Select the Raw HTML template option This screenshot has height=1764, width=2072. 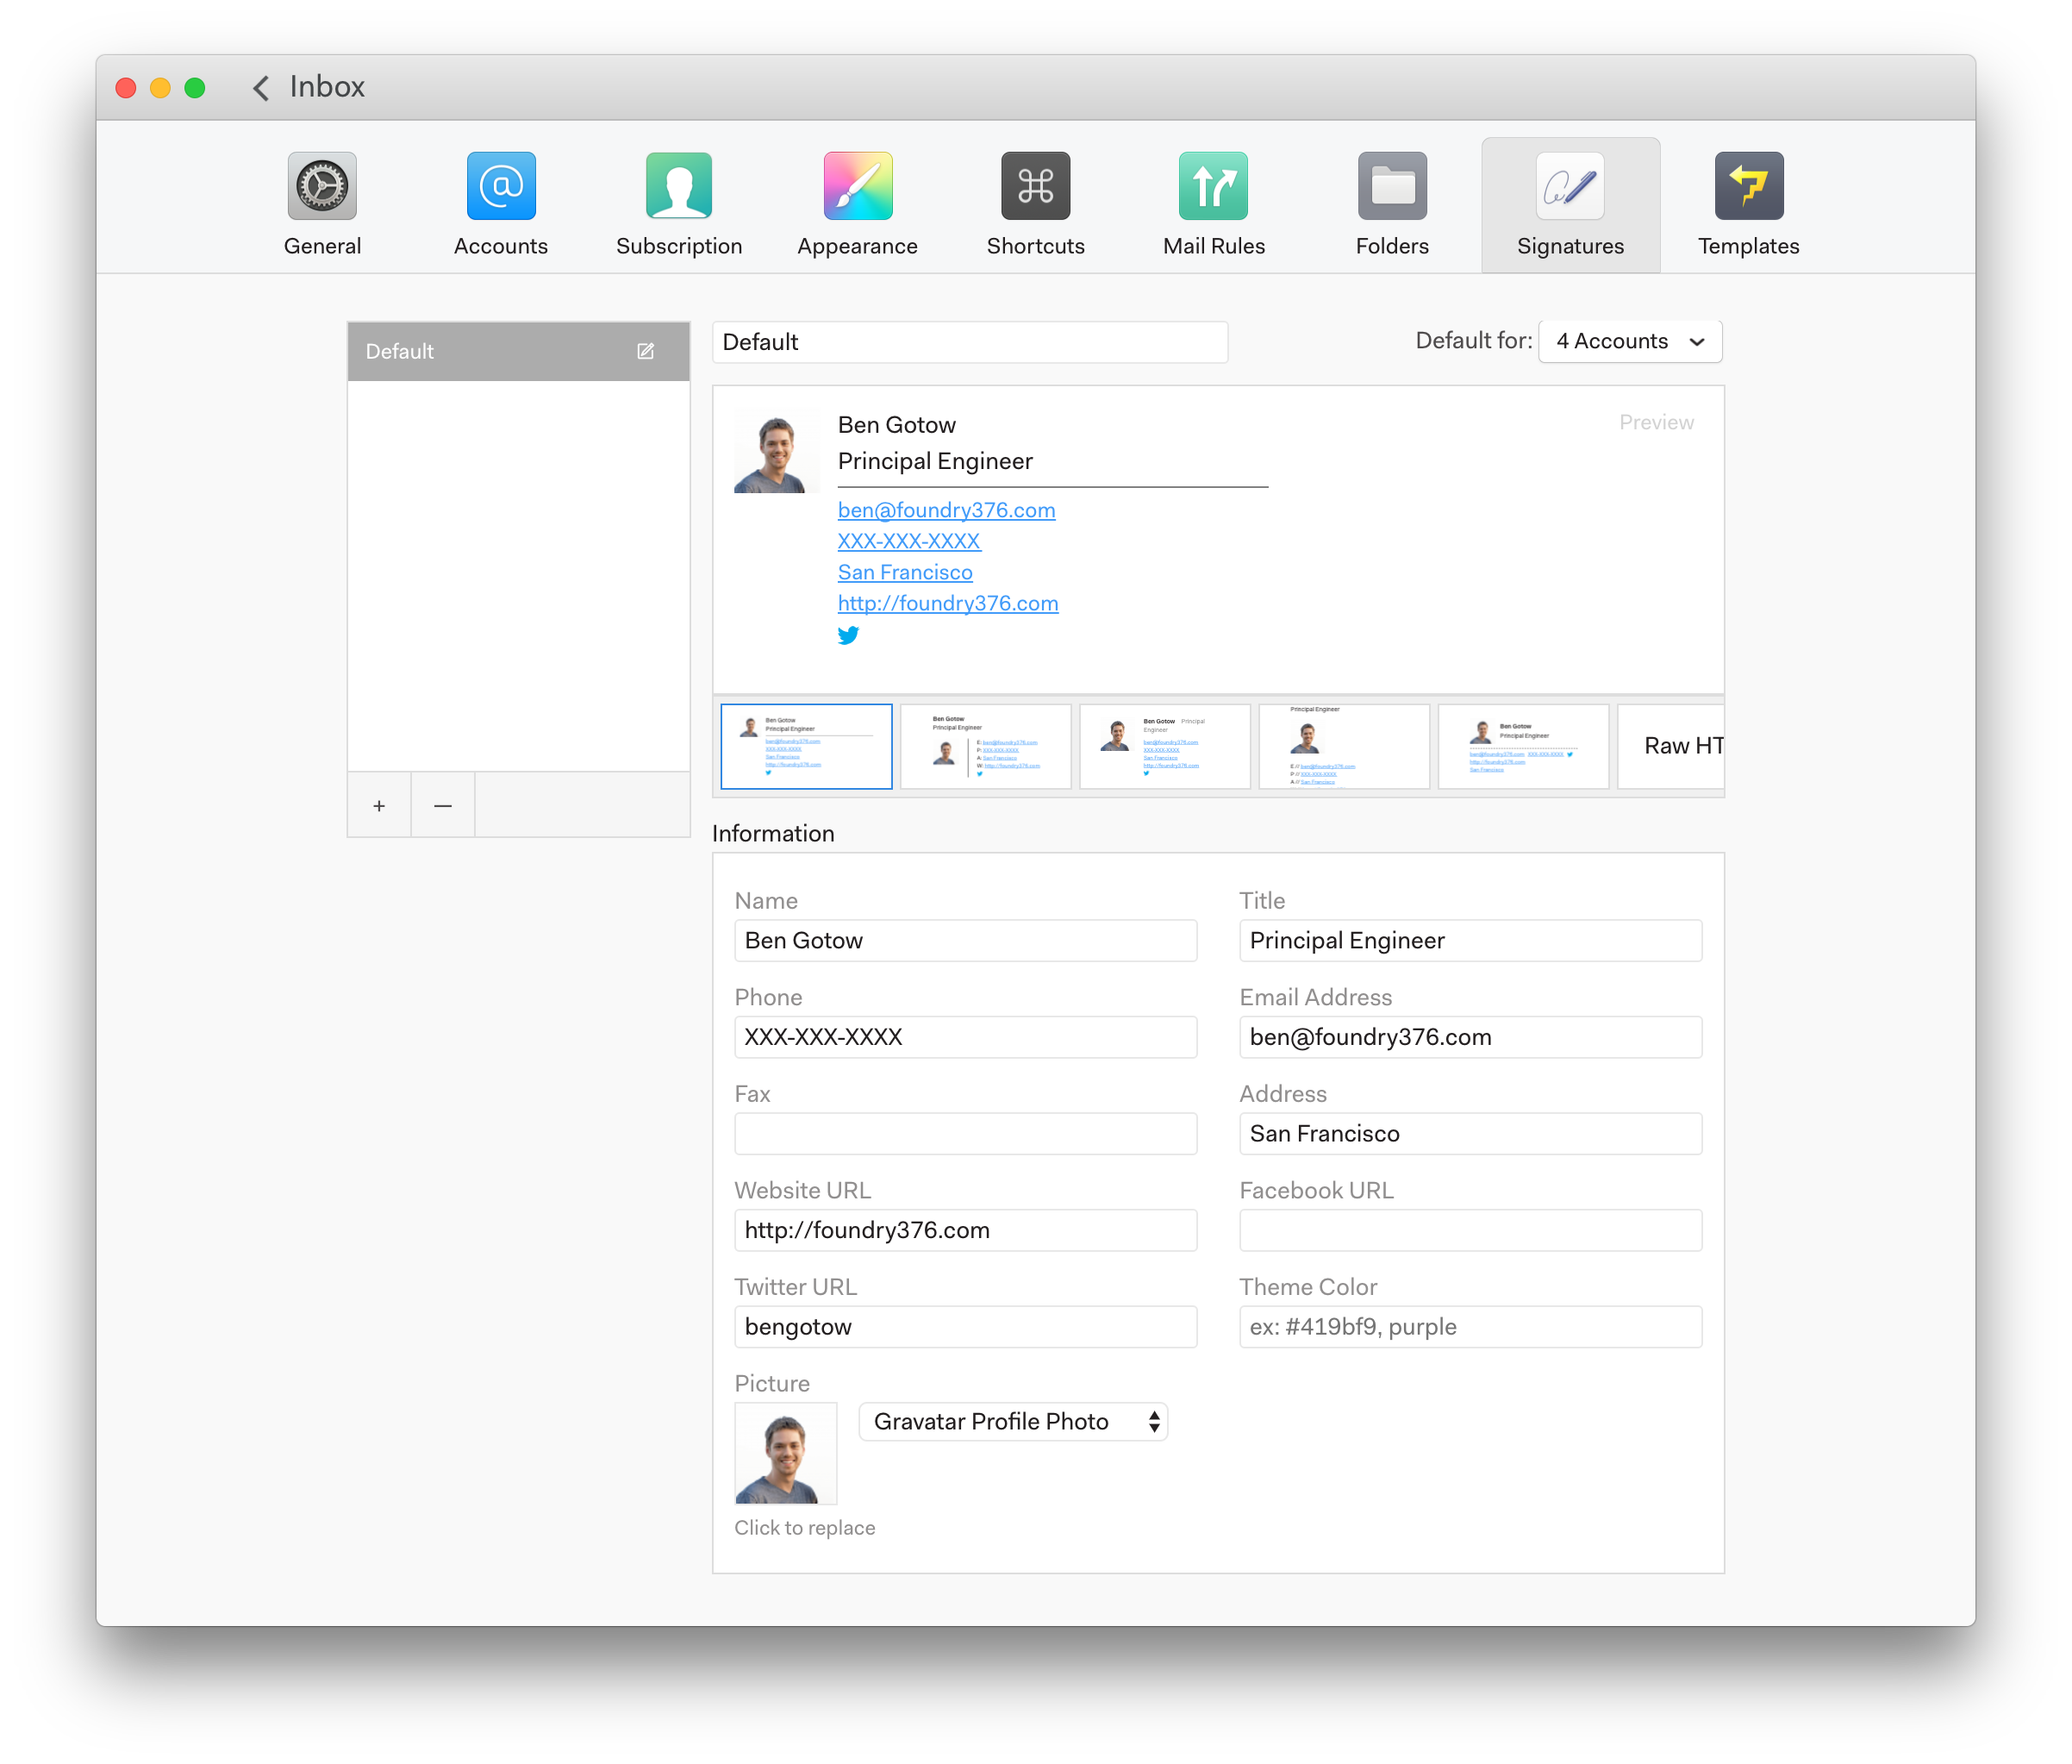1673,746
